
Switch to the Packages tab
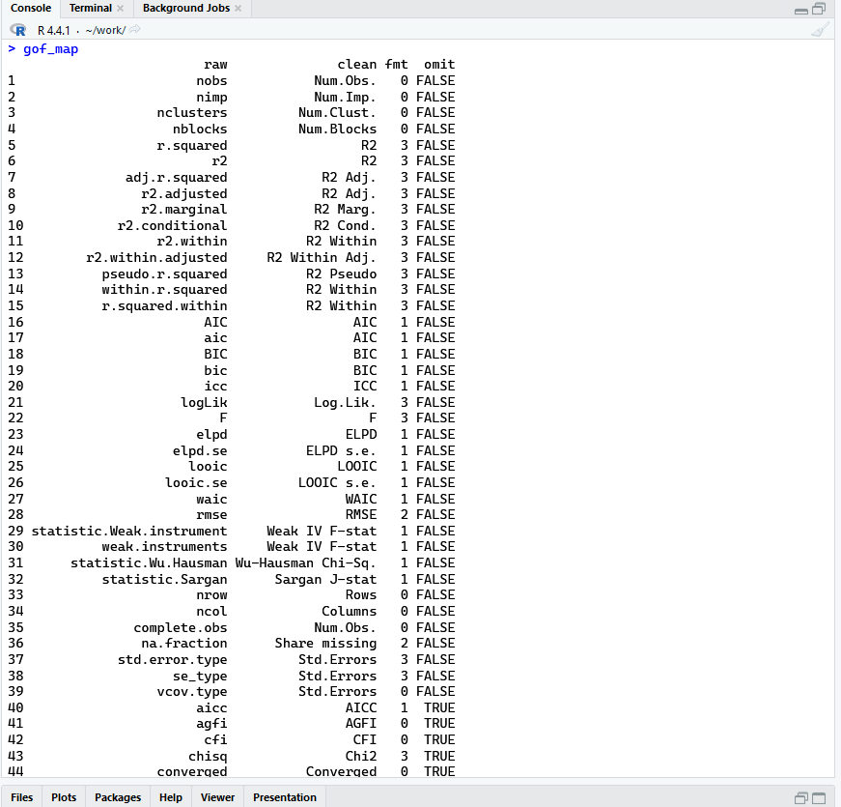pyautogui.click(x=118, y=797)
